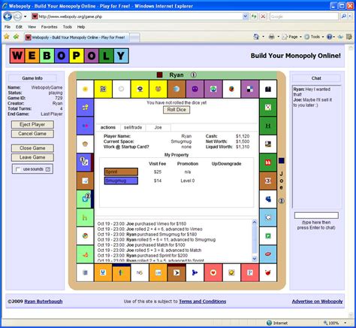
Task: Click the Roll Dice button
Action: tap(176, 110)
